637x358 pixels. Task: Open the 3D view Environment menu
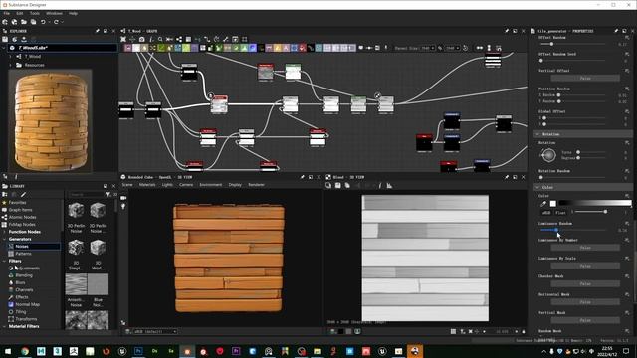pyautogui.click(x=211, y=185)
